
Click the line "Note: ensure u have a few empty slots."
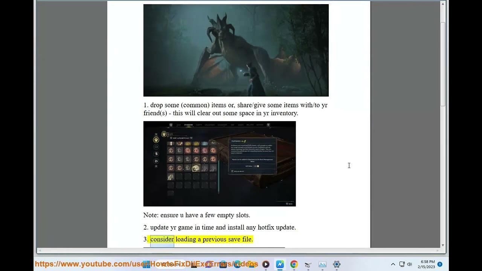(x=197, y=215)
